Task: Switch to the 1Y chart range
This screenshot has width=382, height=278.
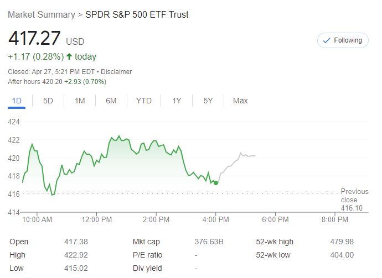Action: [x=177, y=101]
